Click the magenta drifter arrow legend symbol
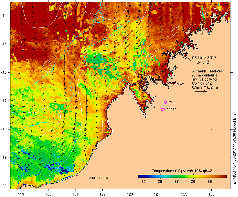The width and height of the screenshot is (238, 197). tap(163, 110)
